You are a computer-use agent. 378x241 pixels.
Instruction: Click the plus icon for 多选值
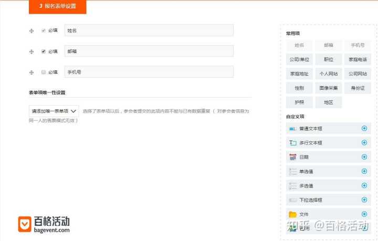[364, 185]
